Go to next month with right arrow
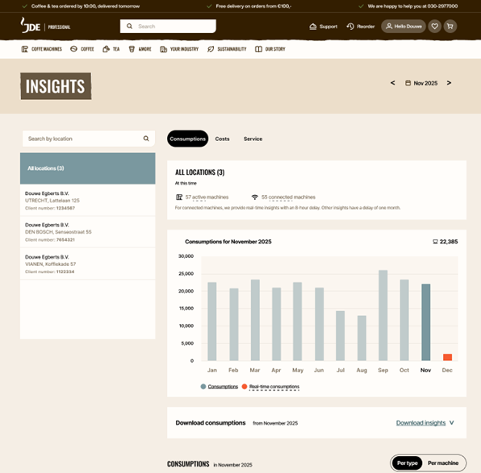This screenshot has height=473, width=481. (449, 83)
